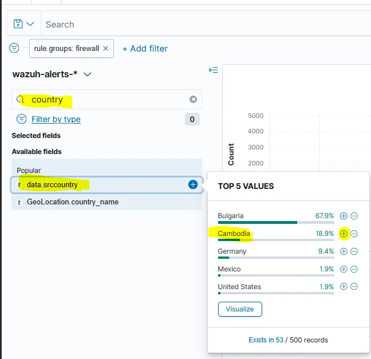371x359 pixels.
Task: Filter for Bulgaria value
Action: [x=344, y=216]
